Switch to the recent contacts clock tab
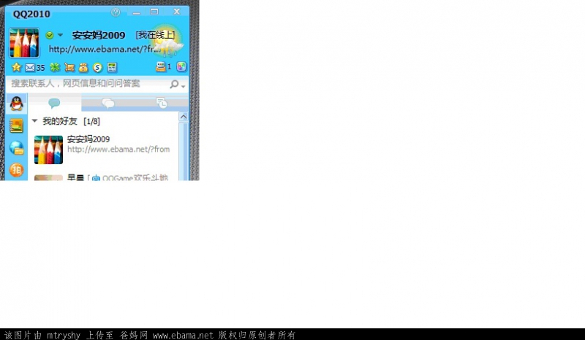 tap(162, 103)
